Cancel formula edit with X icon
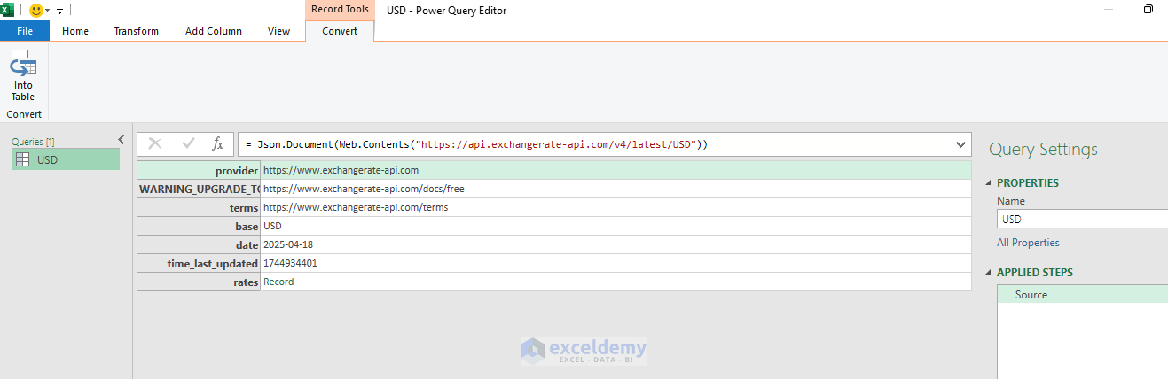 tap(155, 143)
